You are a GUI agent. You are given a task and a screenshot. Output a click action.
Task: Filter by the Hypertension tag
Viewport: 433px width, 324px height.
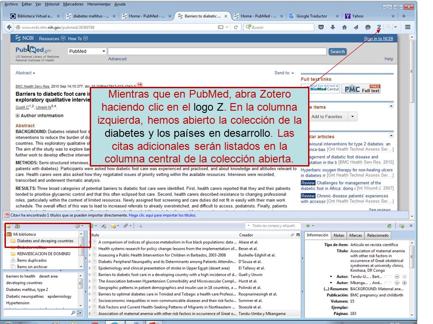coord(18,303)
